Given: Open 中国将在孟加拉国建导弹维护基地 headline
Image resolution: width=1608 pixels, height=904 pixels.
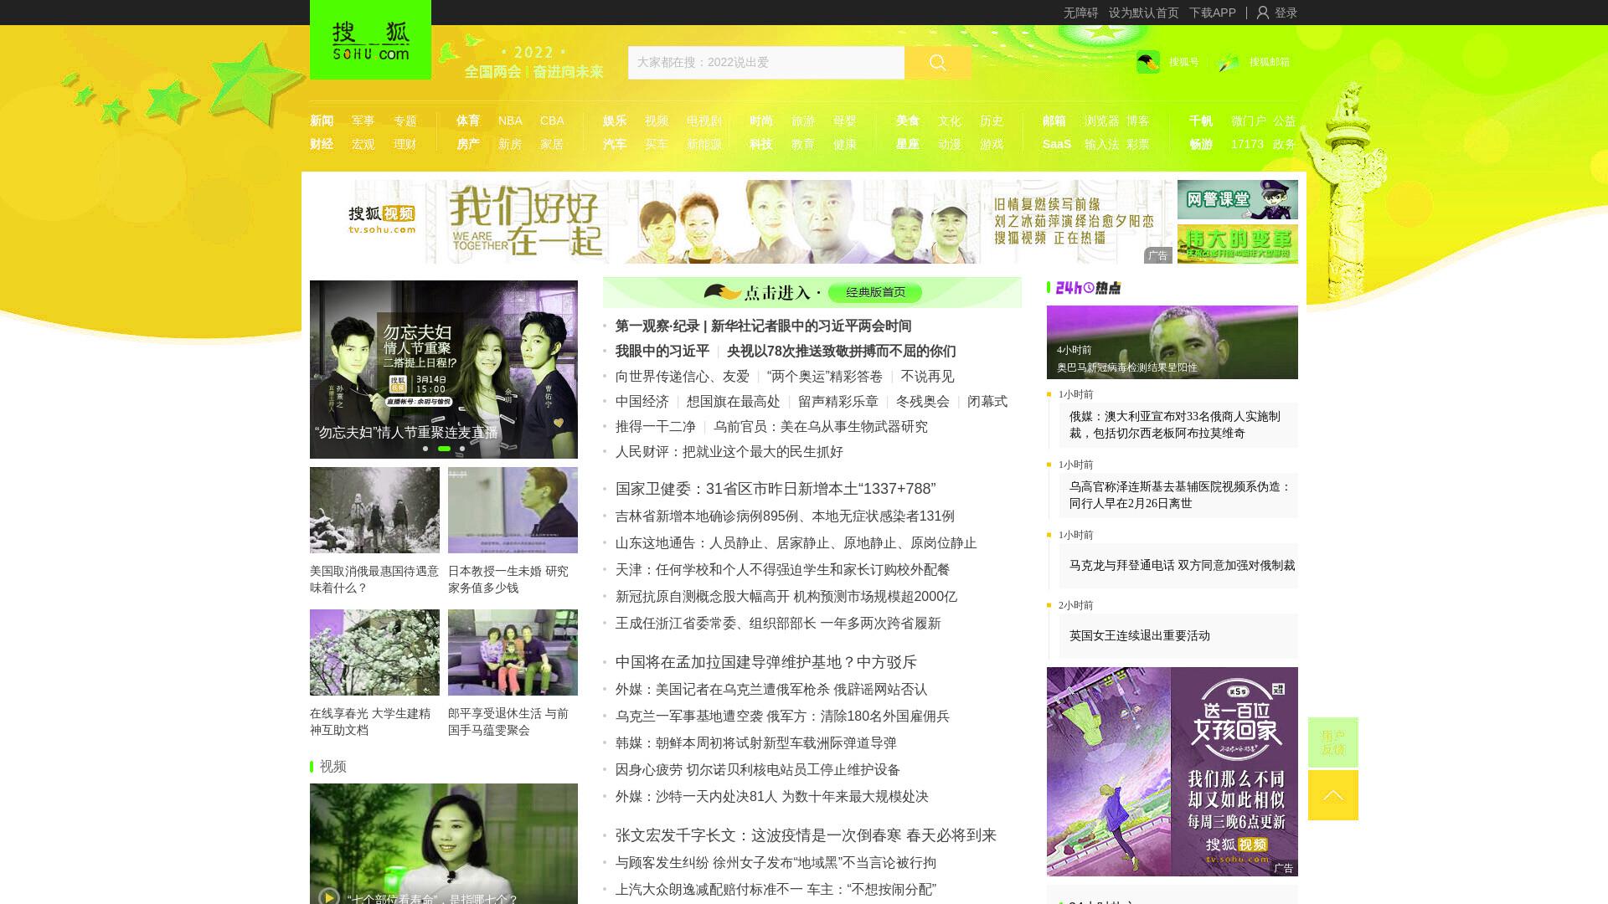Looking at the screenshot, I should click(x=766, y=662).
